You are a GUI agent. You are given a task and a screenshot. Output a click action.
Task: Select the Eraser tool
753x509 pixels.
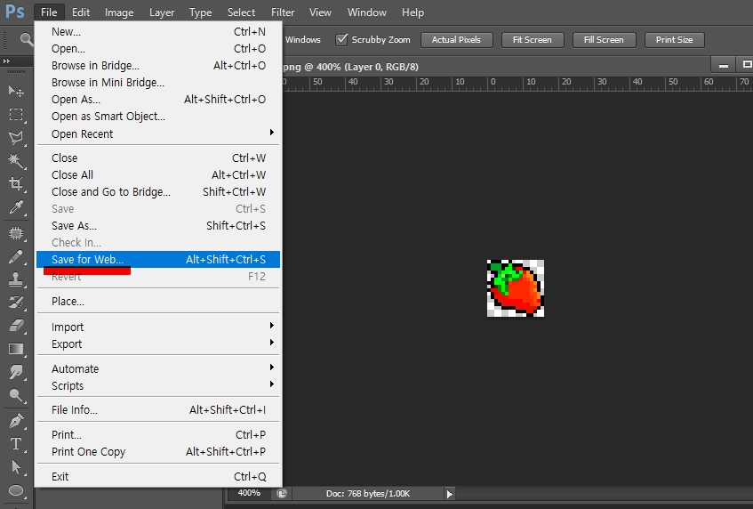(x=16, y=326)
